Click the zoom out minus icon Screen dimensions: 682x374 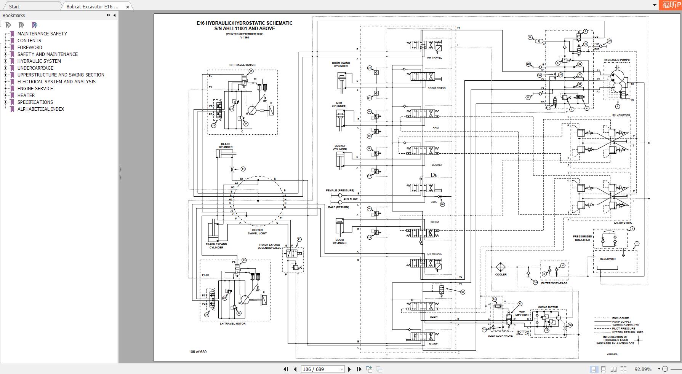coord(665,369)
